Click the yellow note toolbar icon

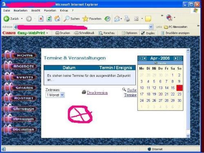pyautogui.click(x=148, y=19)
